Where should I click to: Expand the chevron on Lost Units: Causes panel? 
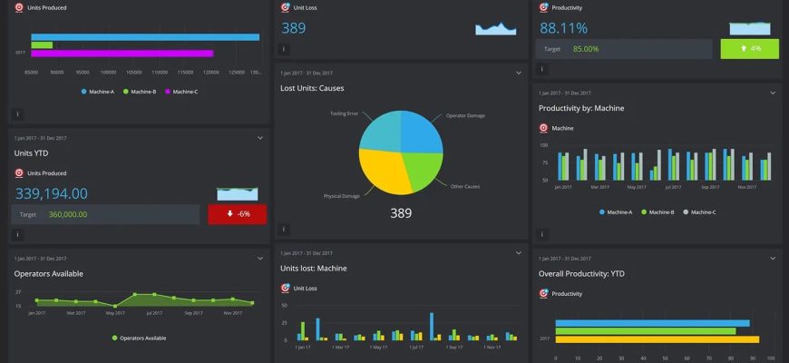[519, 73]
